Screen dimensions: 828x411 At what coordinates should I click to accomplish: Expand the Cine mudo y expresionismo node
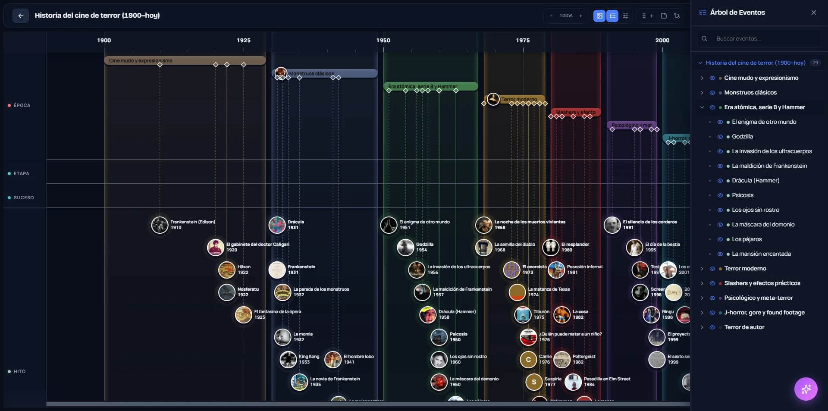pos(702,78)
